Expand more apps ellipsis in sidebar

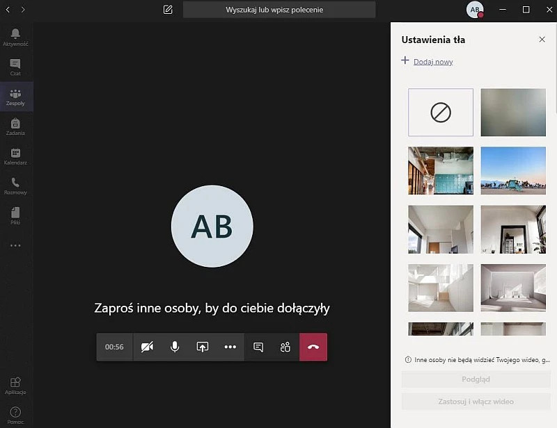(x=15, y=245)
